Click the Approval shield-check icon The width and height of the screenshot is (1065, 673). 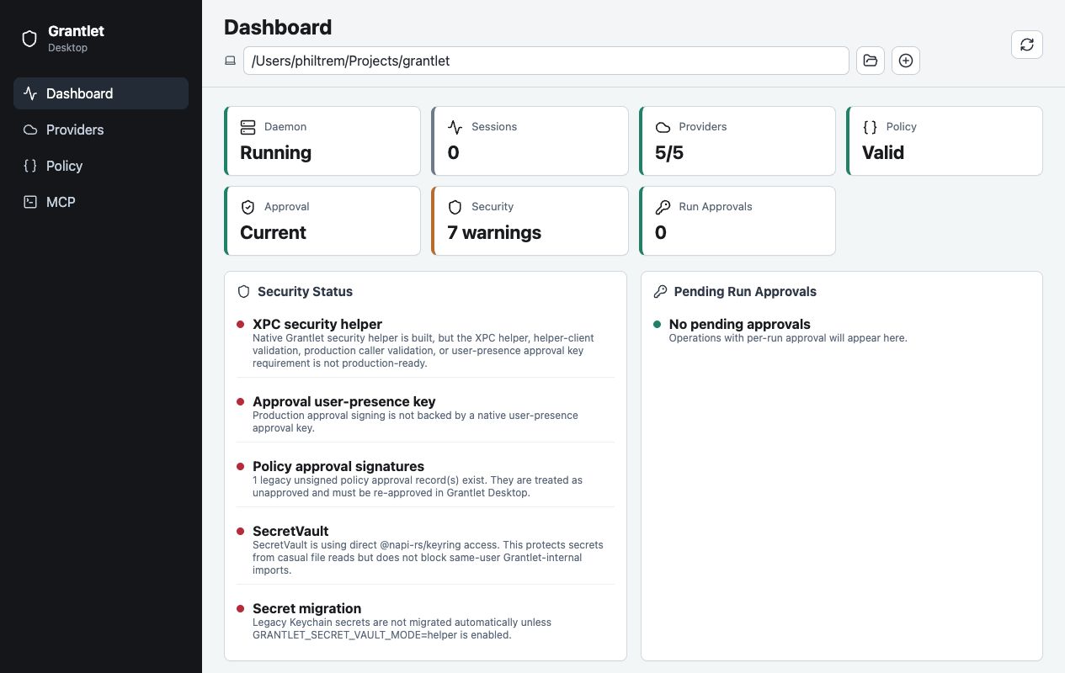click(x=248, y=207)
